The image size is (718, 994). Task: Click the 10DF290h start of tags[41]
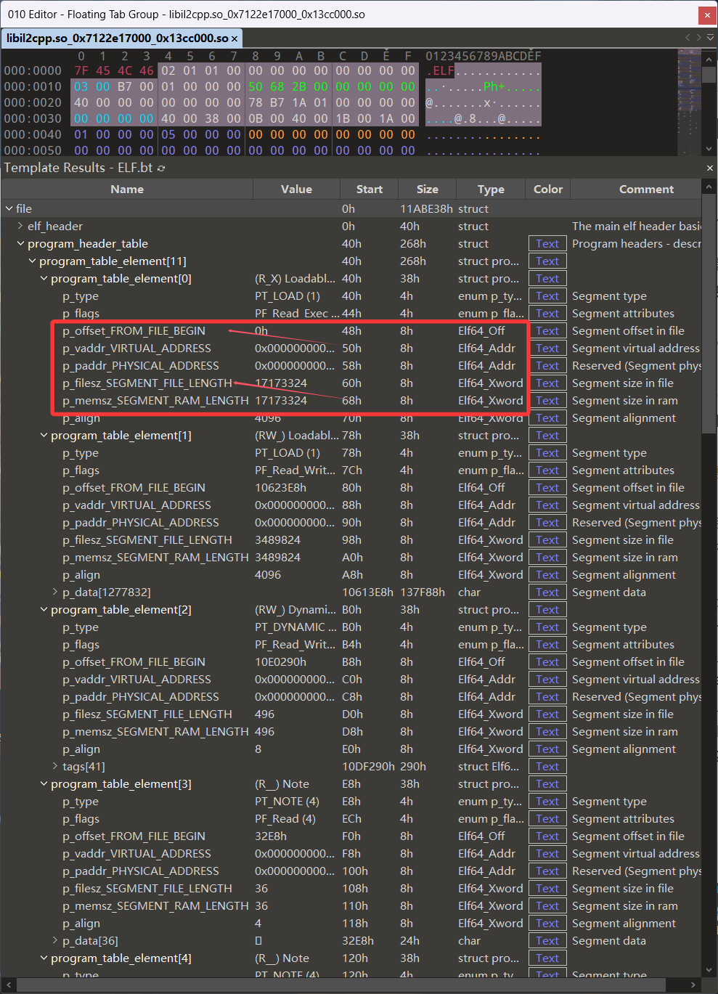[x=368, y=767]
